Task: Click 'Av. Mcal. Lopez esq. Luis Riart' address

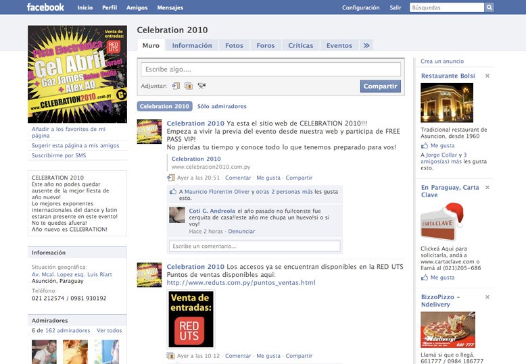Action: [72, 274]
